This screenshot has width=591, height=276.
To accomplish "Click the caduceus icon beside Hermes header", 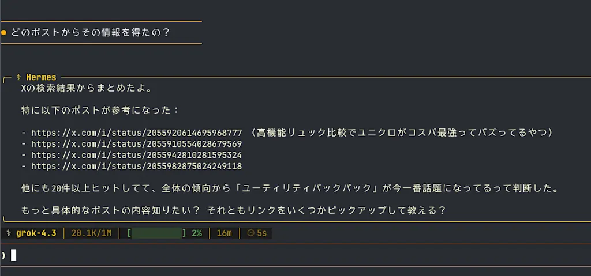I will [x=19, y=77].
